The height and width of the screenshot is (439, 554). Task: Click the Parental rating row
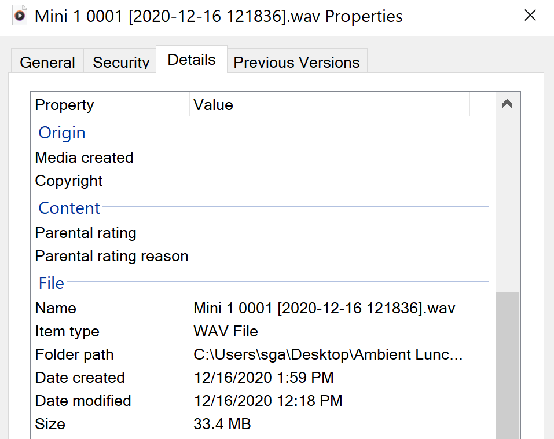tap(86, 233)
